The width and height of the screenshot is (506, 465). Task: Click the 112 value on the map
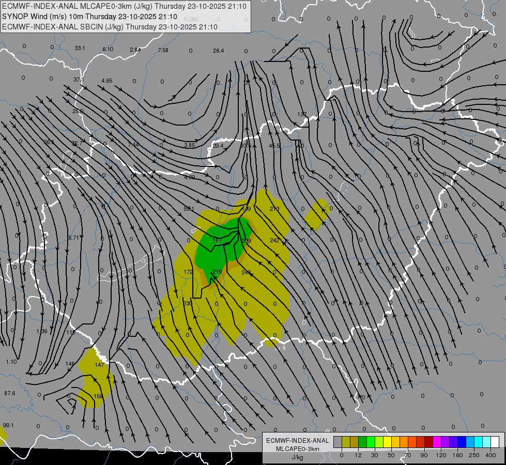click(x=71, y=332)
